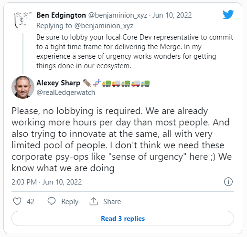Open Ben Edgington's sketch avatar
Screen dimensions: 247x237
click(23, 21)
